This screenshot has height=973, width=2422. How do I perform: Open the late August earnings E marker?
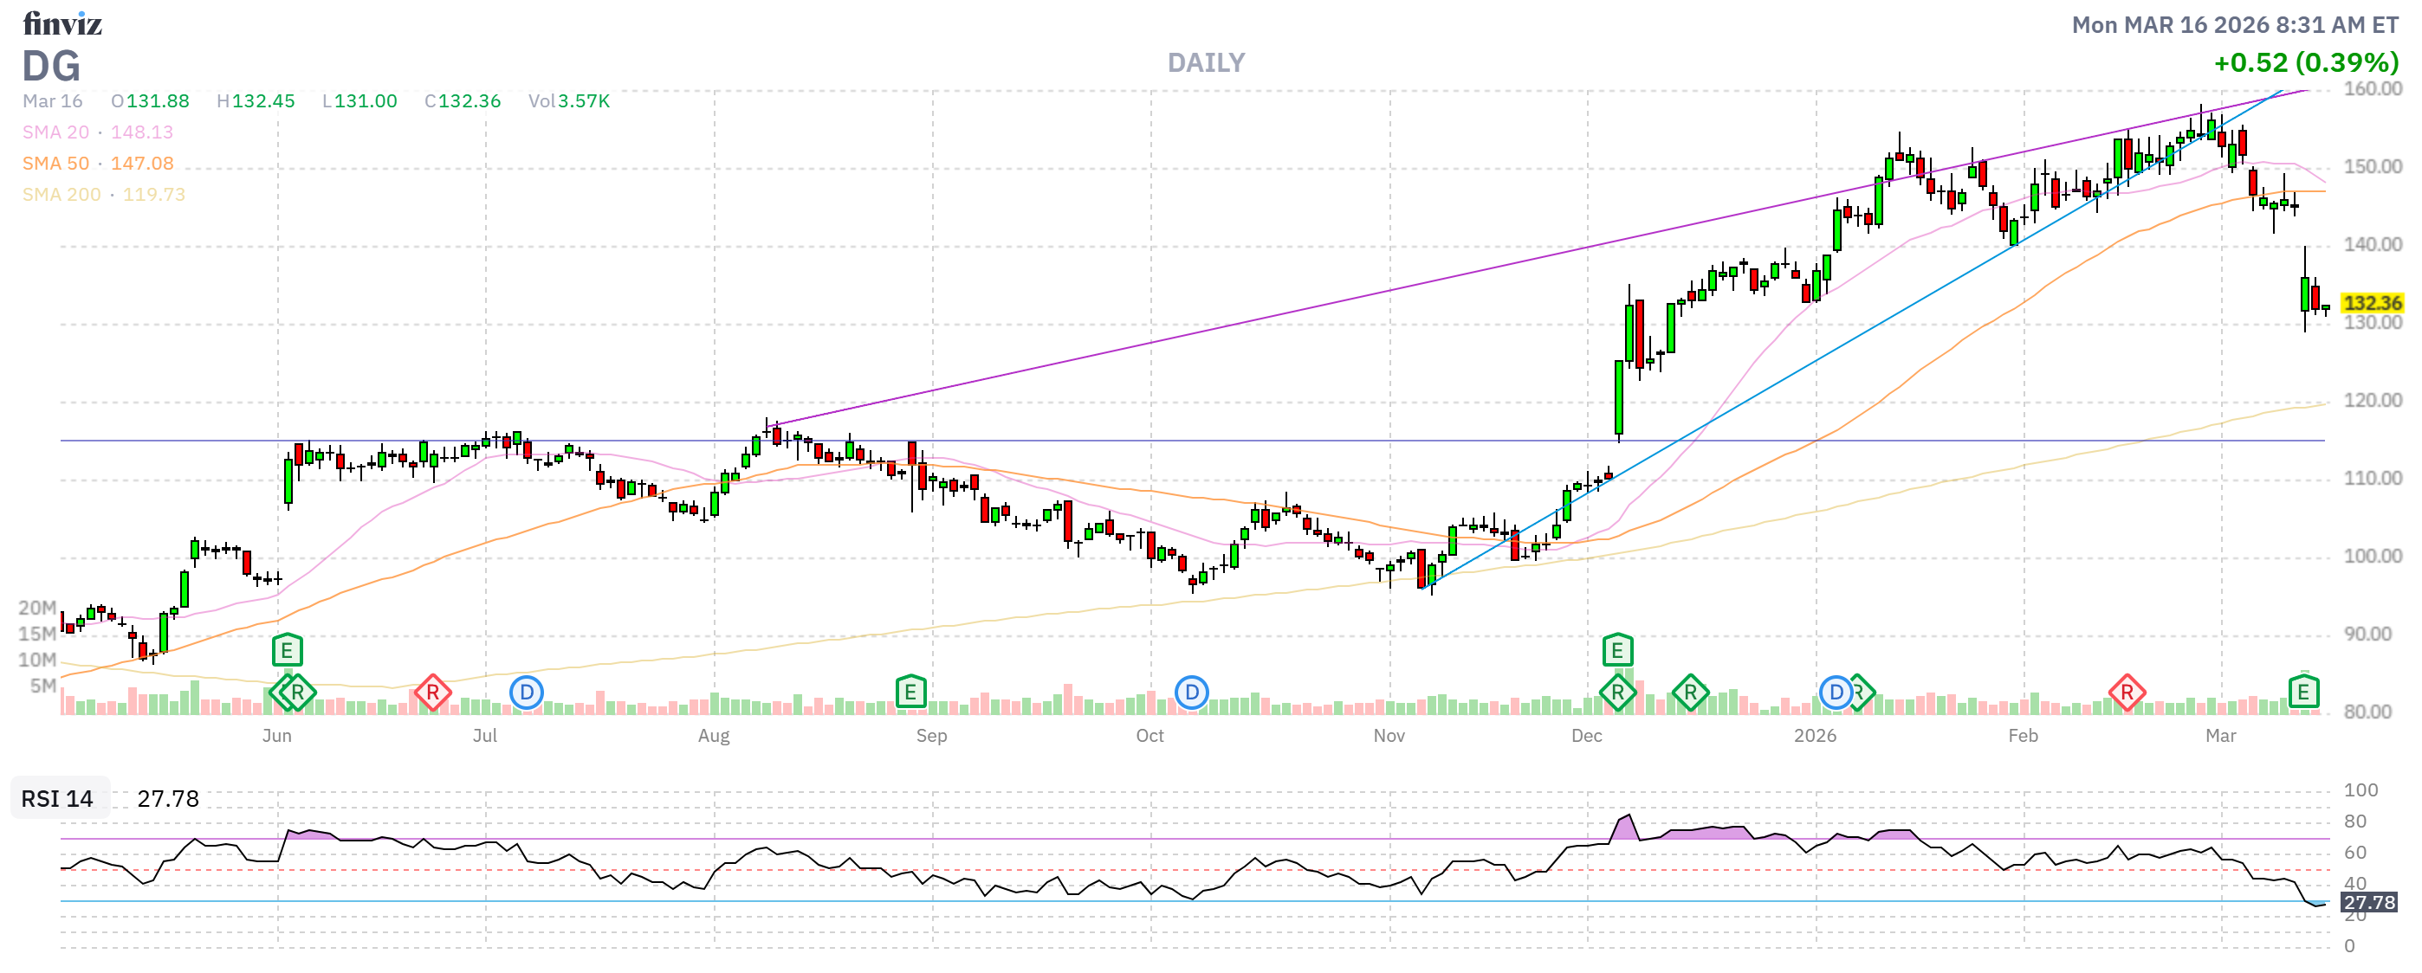[x=910, y=693]
